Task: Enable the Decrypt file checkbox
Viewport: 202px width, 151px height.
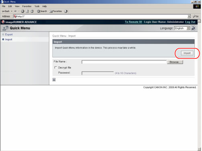Action: coord(56,68)
